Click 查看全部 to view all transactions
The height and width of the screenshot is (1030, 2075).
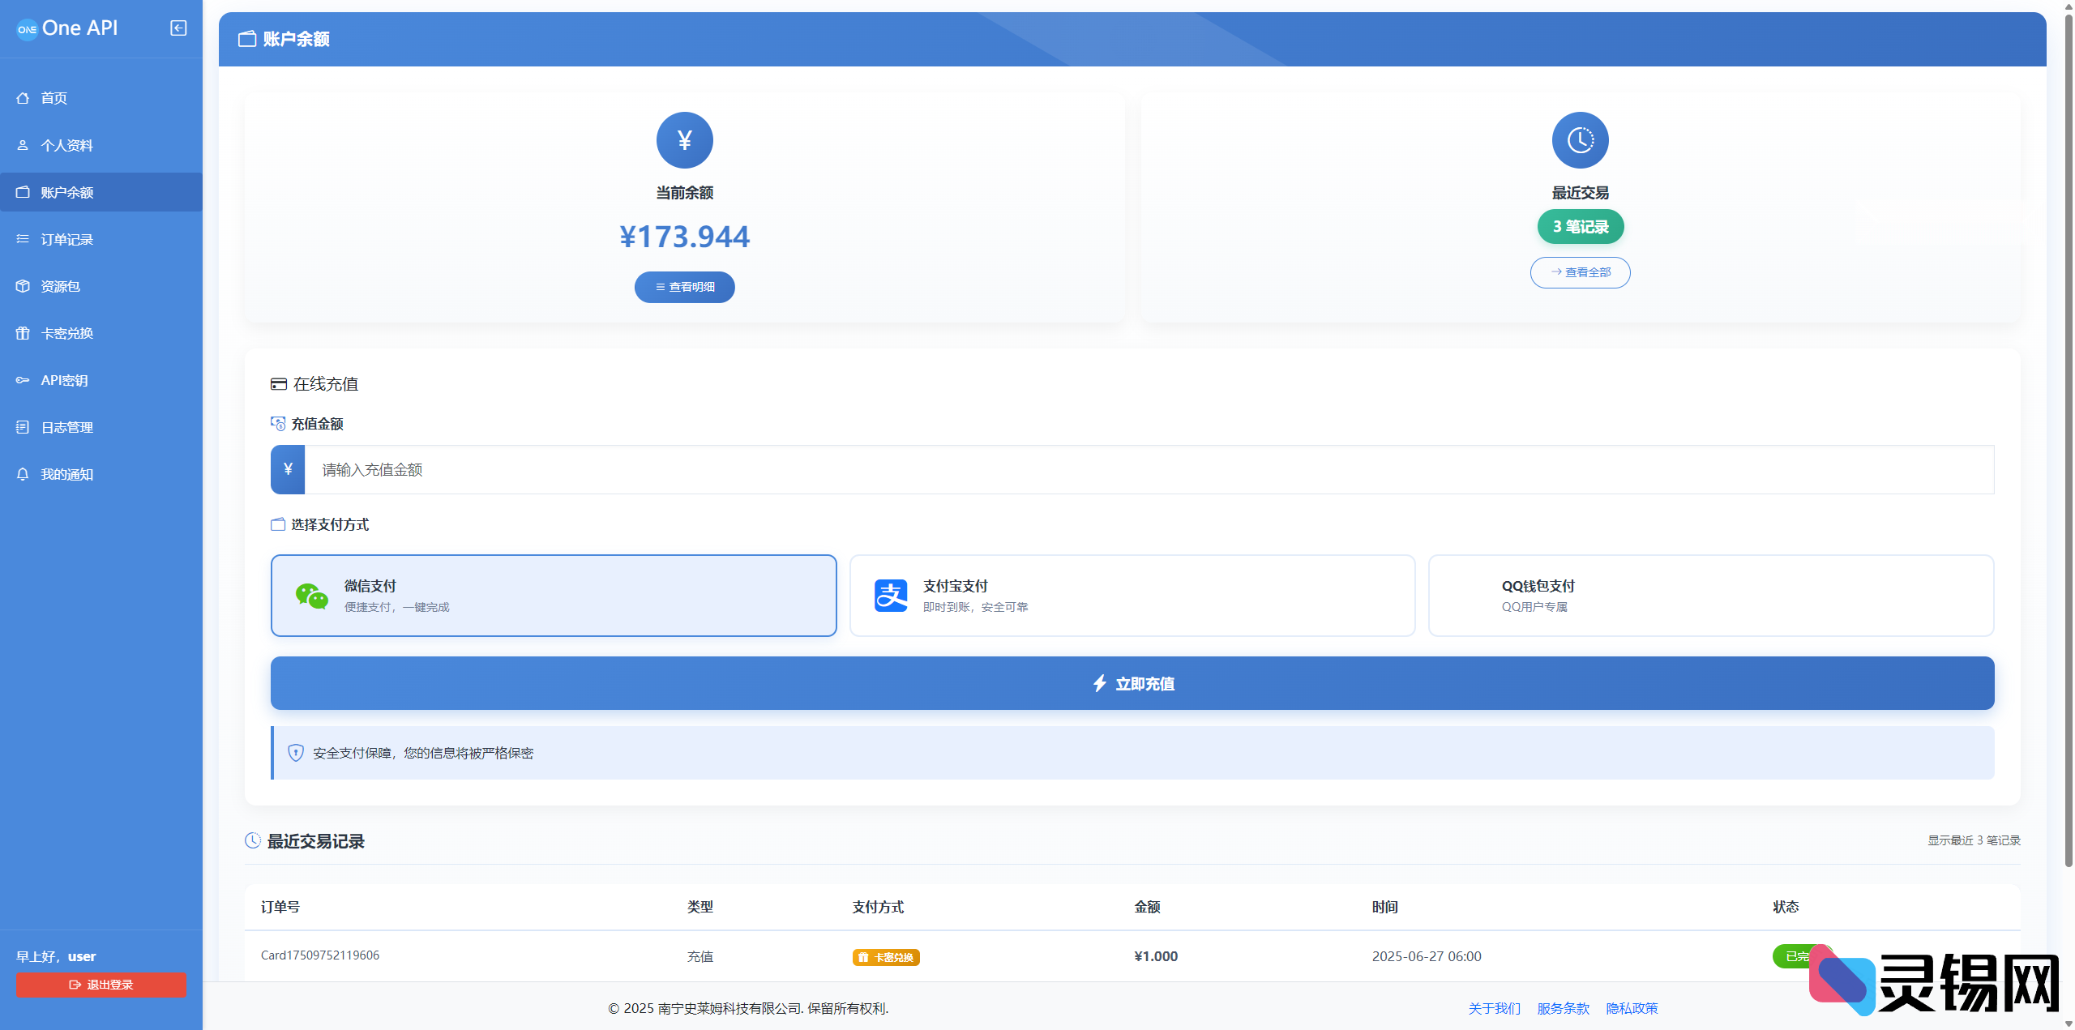(x=1580, y=272)
